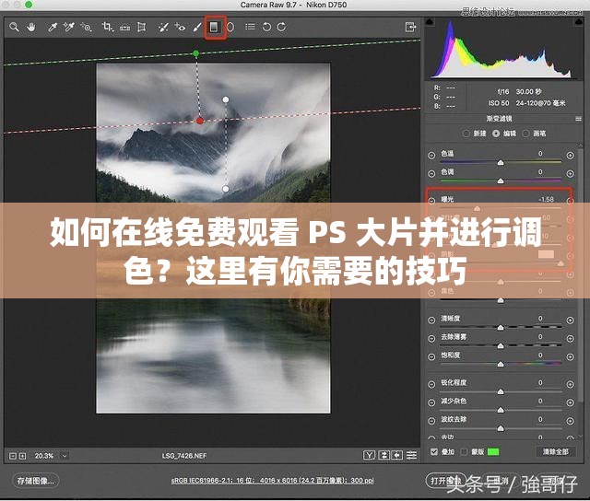Increase 清晰度 with its plus icon

pyautogui.click(x=571, y=320)
